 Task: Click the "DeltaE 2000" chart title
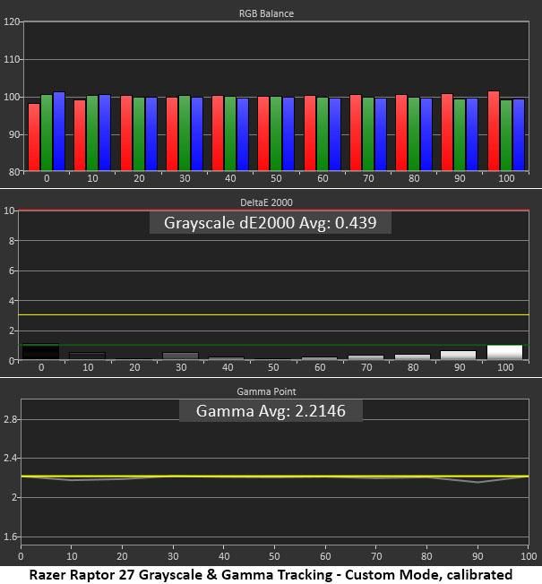click(266, 202)
